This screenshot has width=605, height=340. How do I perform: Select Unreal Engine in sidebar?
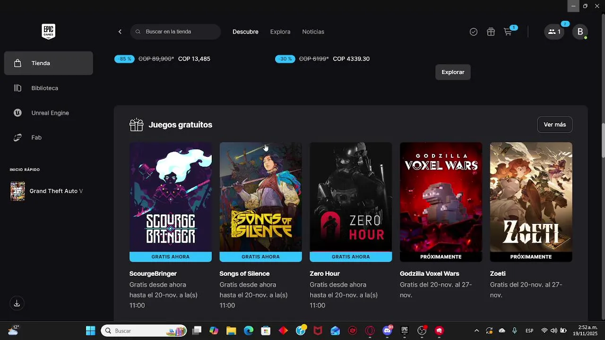pos(49,113)
